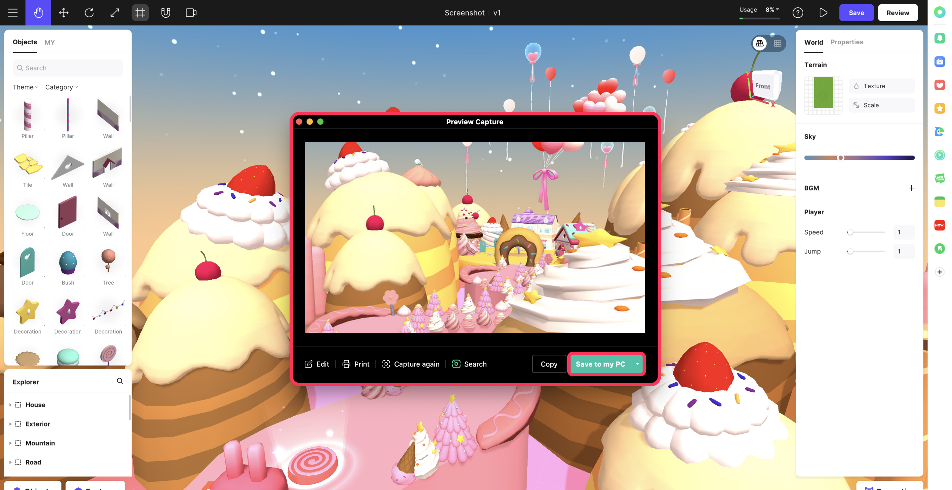Select the Scale arrow tool

(x=115, y=13)
